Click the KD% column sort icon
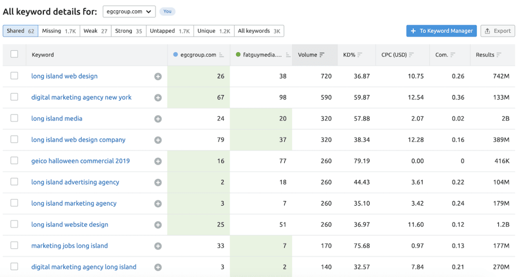The height and width of the screenshot is (277, 522). (x=360, y=55)
